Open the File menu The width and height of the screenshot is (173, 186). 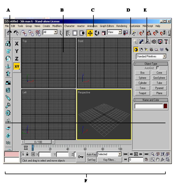coord(7,26)
